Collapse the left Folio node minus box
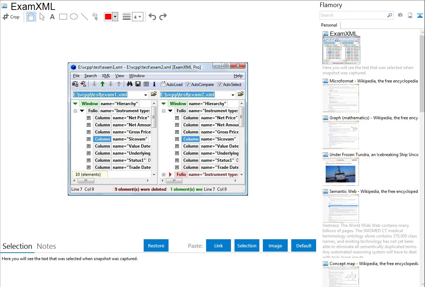Screen dimensions: 425x287 [75, 111]
